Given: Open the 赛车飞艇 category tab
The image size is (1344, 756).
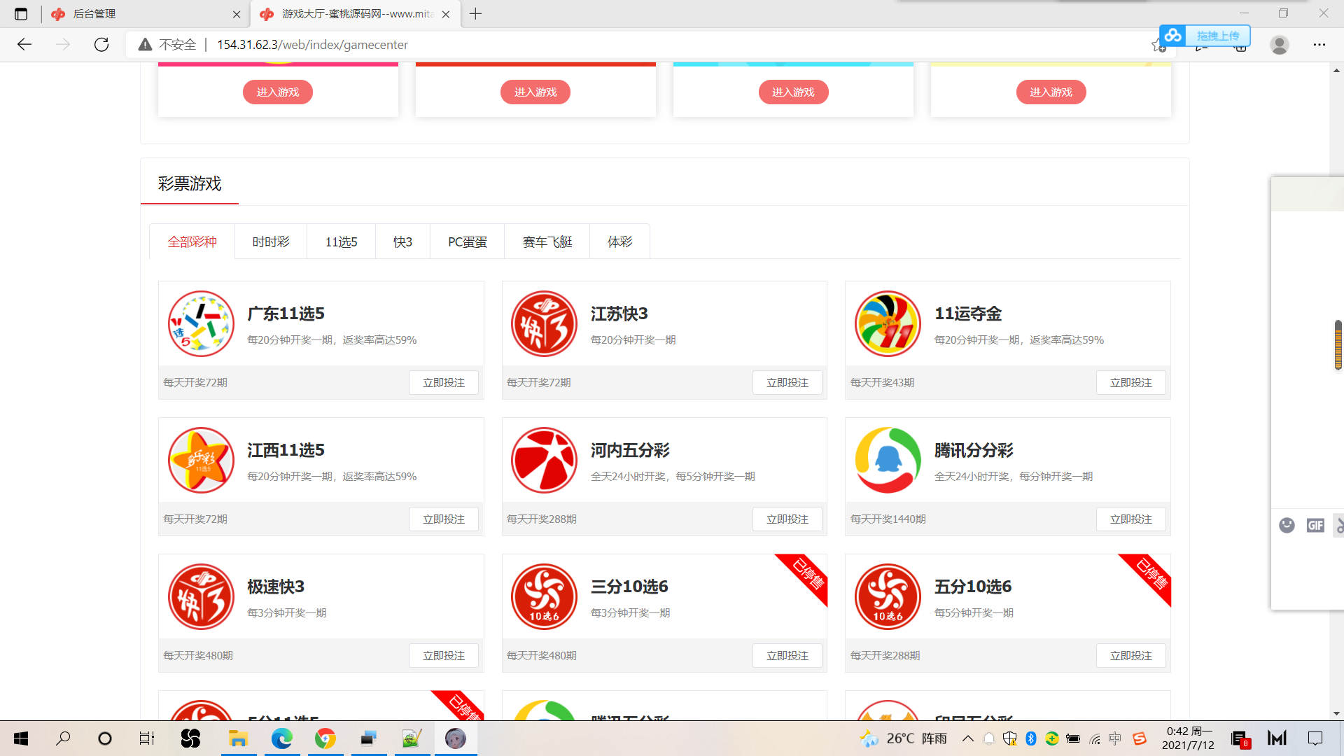Looking at the screenshot, I should coord(547,241).
